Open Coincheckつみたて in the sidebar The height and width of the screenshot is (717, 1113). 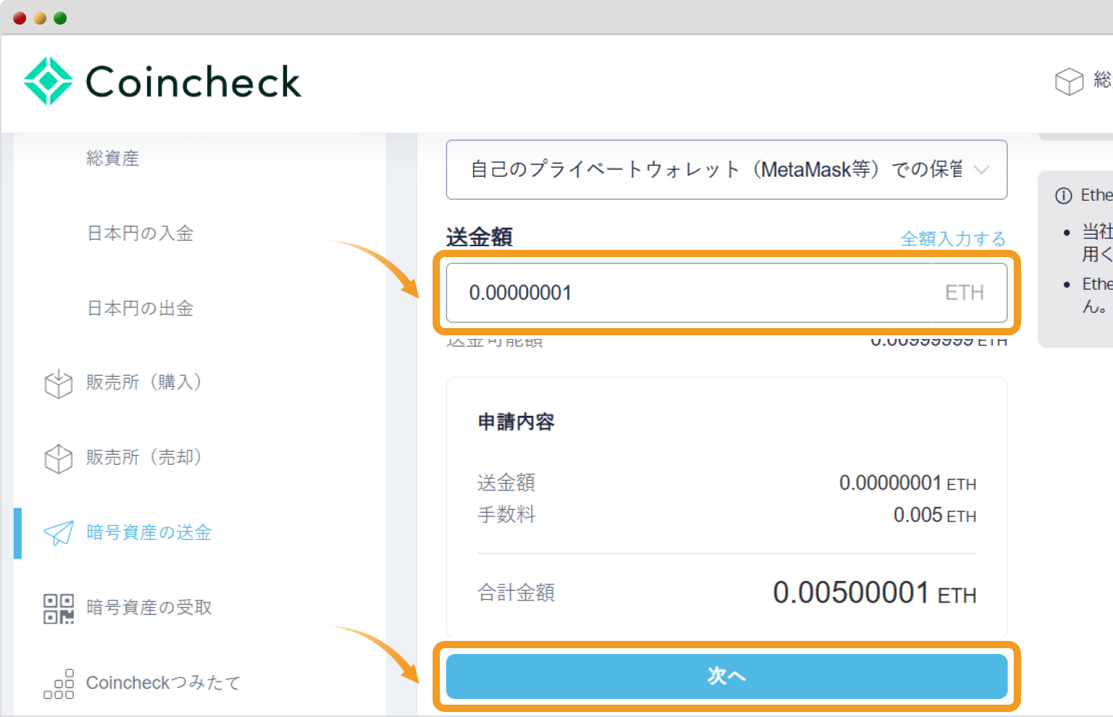(x=163, y=683)
